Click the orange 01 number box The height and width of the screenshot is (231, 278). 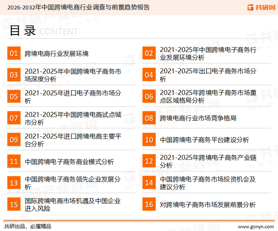[x=14, y=53]
